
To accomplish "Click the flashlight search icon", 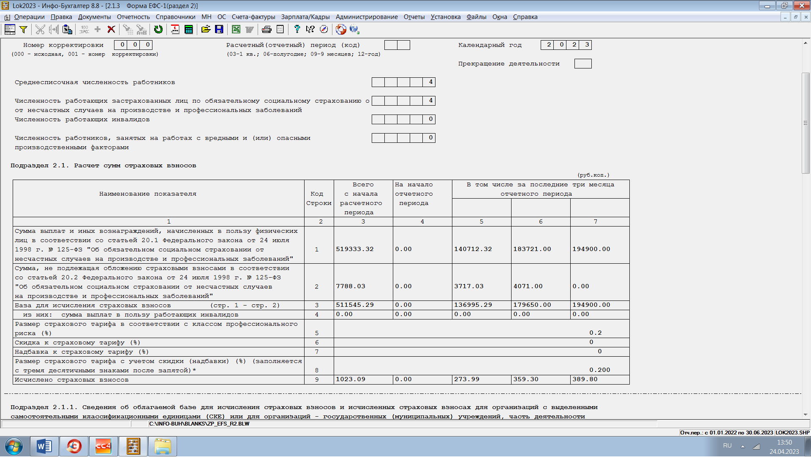I will (x=128, y=29).
